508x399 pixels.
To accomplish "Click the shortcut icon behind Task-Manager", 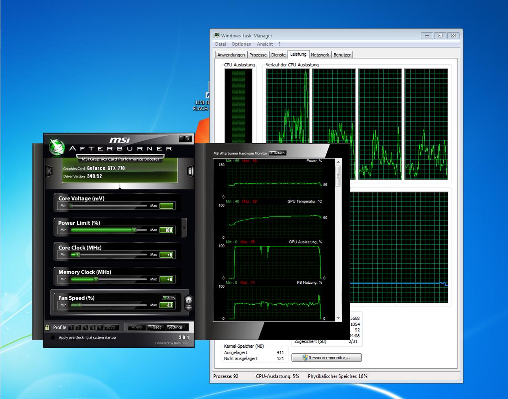I will [x=207, y=95].
